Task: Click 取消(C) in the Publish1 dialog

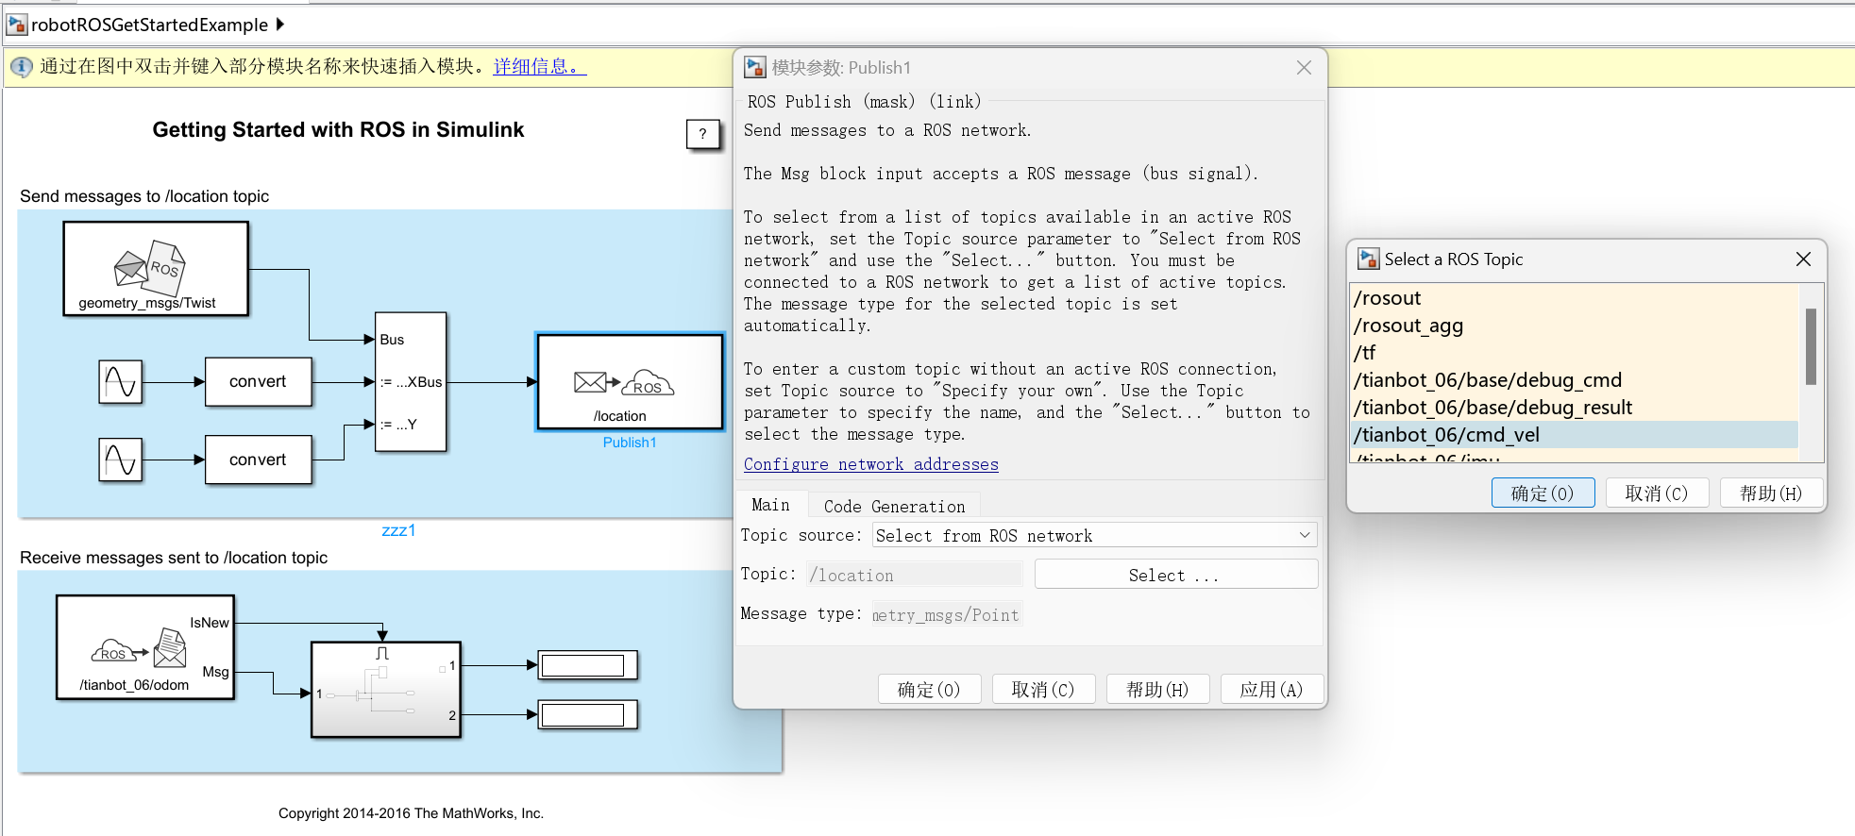Action: tap(1043, 690)
